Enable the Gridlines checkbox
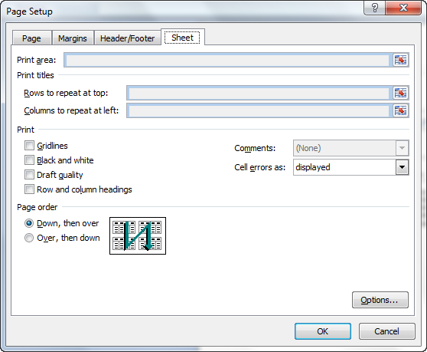This screenshot has height=352, width=427. [29, 146]
